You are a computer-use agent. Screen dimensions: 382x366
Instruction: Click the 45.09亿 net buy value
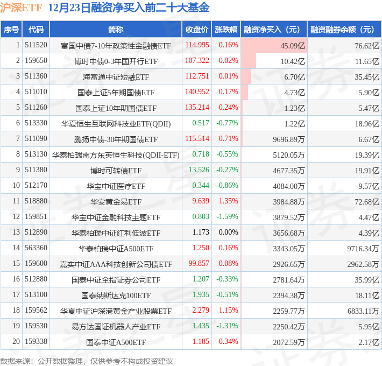293,46
